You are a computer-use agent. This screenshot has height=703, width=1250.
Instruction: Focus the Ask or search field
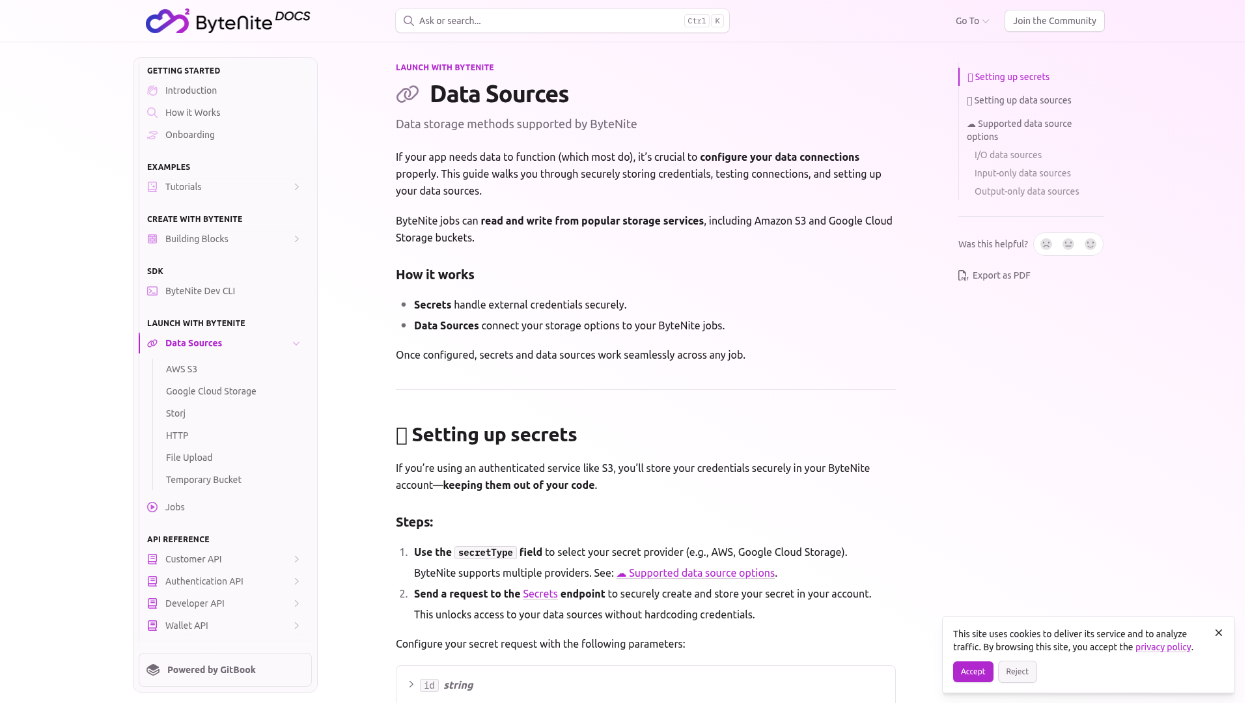click(562, 21)
